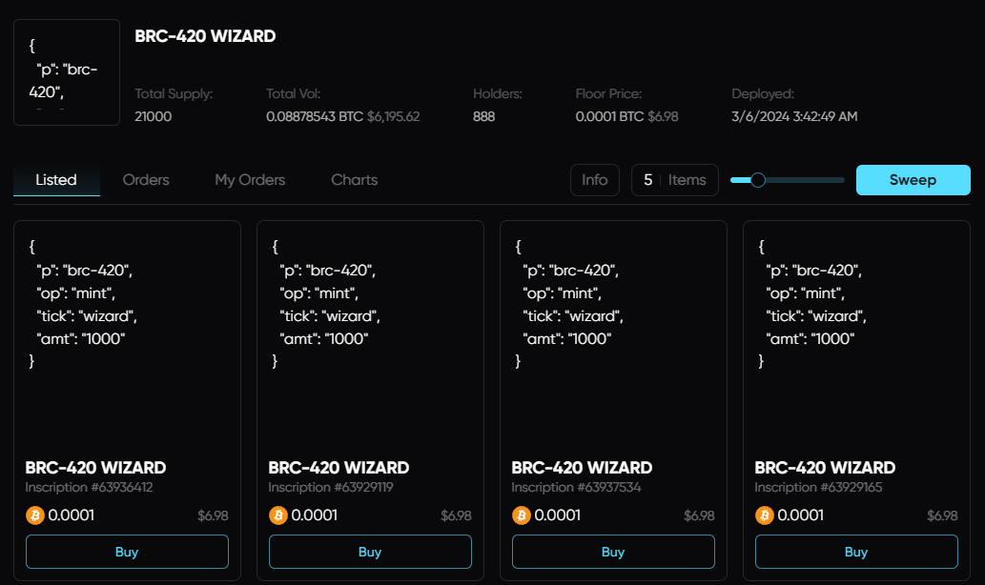
Task: Click 0.0001 price on inscription #63929119 card
Action: point(315,516)
